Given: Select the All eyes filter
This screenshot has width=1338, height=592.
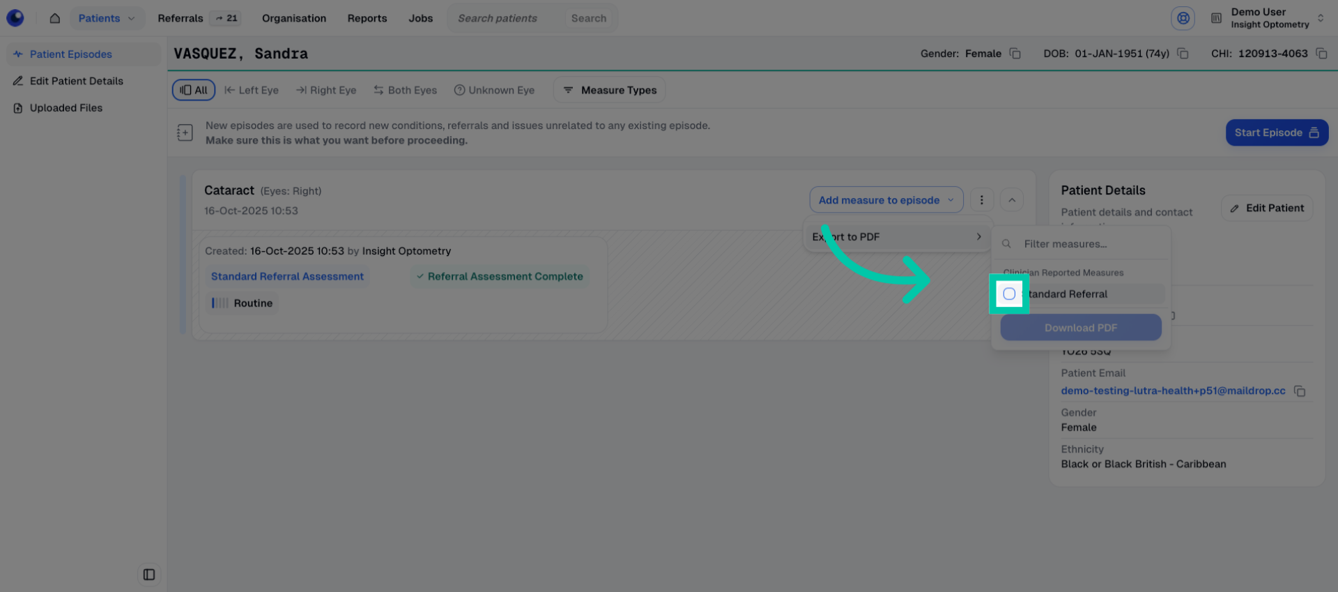Looking at the screenshot, I should pyautogui.click(x=194, y=90).
